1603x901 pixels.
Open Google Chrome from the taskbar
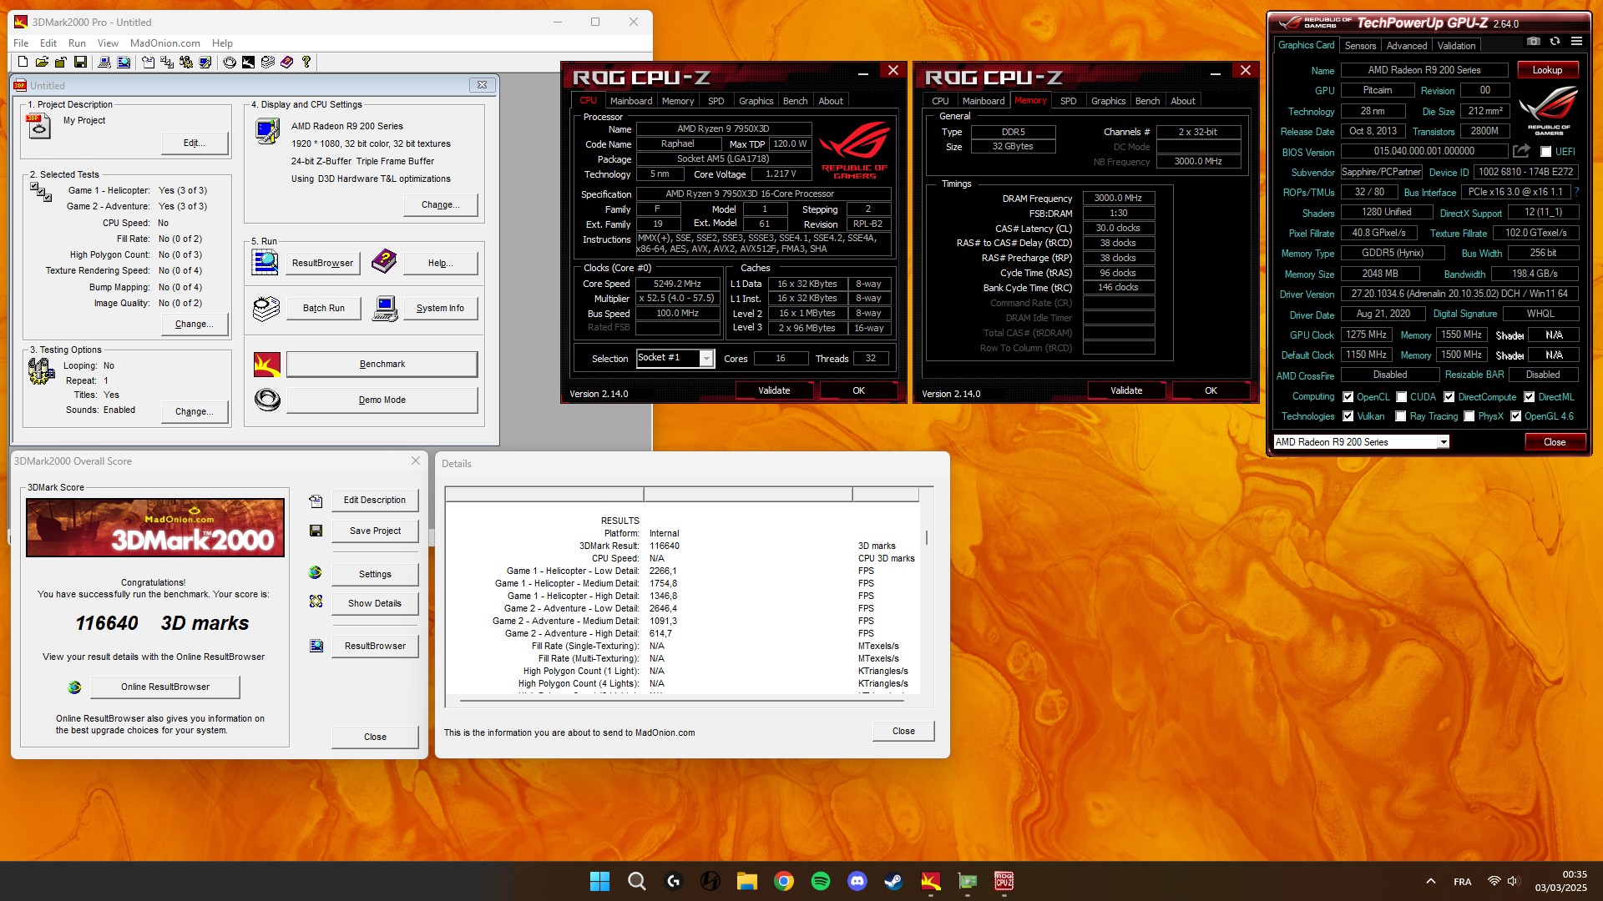784,881
